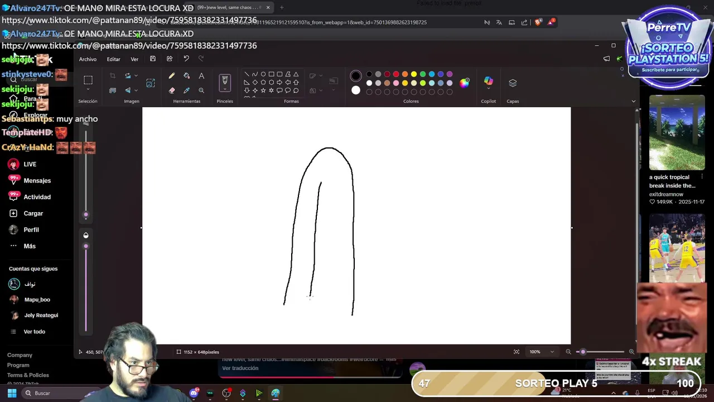Expand the rotate options chevron
This screenshot has width=714, height=402.
(136, 76)
